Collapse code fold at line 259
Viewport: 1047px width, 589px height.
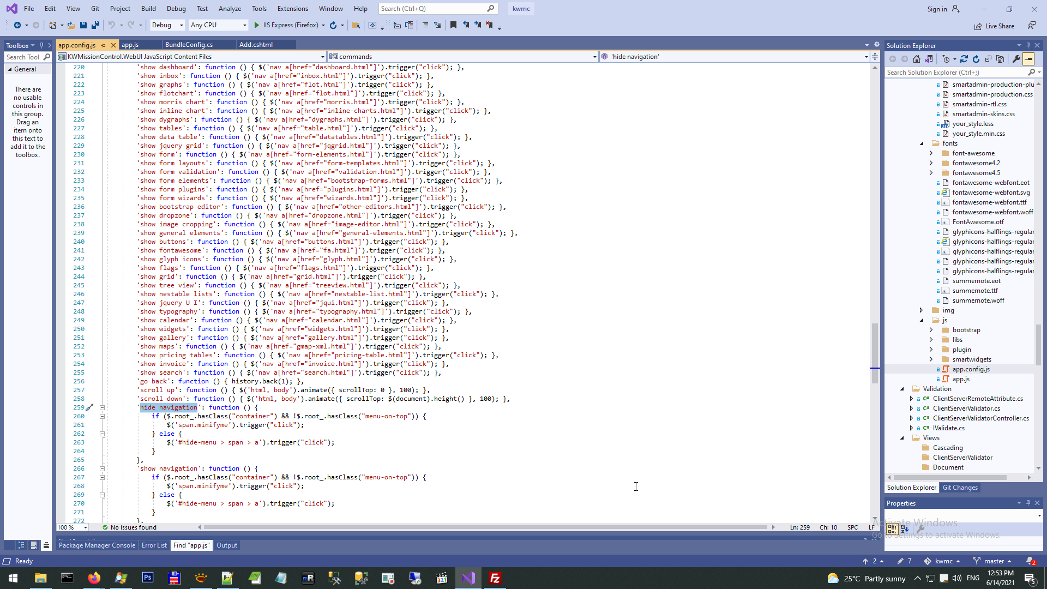102,407
